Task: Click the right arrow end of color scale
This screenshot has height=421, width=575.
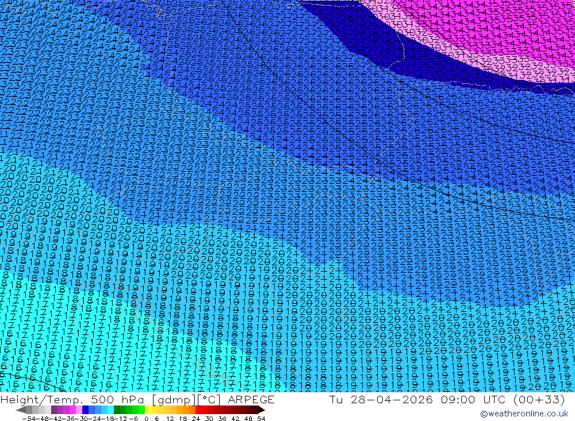Action: [x=262, y=410]
